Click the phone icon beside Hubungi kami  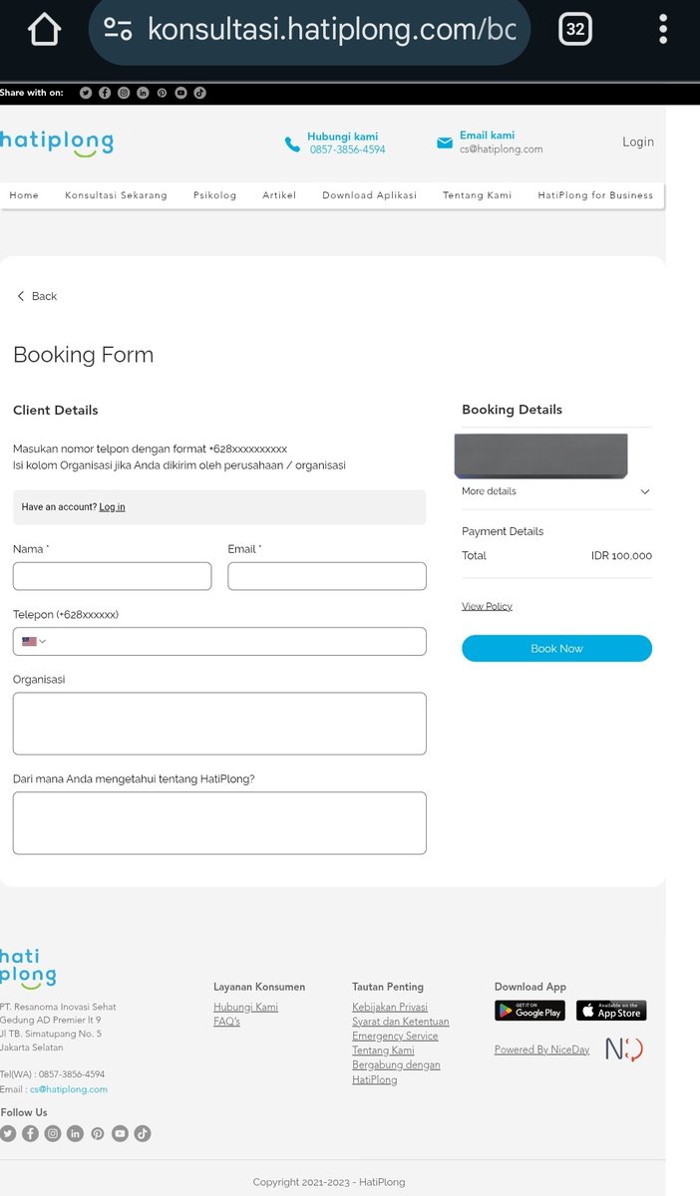pos(292,145)
